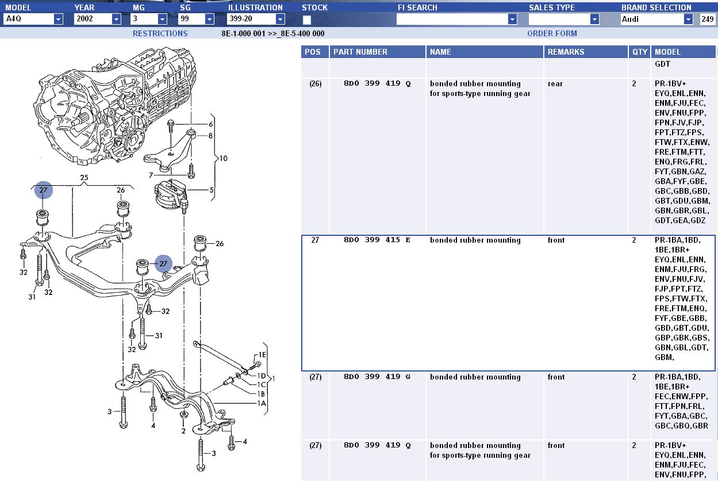This screenshot has height=486, width=718.
Task: Open the MG dropdown arrow
Action: pyautogui.click(x=162, y=19)
